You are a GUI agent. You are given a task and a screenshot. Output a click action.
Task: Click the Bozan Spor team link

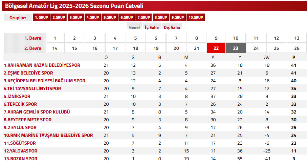[x=20, y=159]
